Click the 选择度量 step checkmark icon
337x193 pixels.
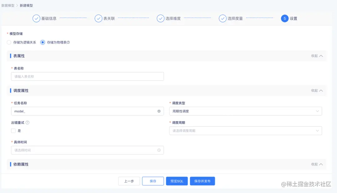coord(223,18)
